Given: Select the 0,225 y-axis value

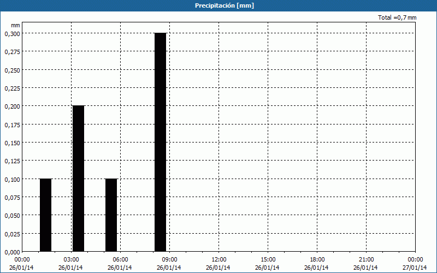Looking at the screenshot, I should [12, 88].
